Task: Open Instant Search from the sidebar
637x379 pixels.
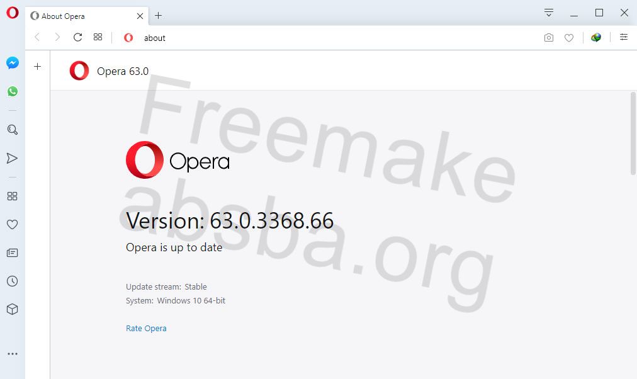Action: 13,130
